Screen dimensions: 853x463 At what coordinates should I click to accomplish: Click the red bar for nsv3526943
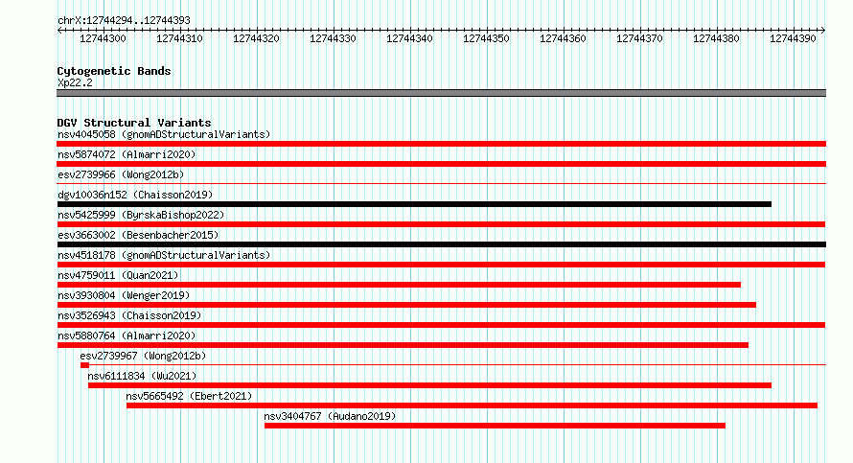pos(441,325)
